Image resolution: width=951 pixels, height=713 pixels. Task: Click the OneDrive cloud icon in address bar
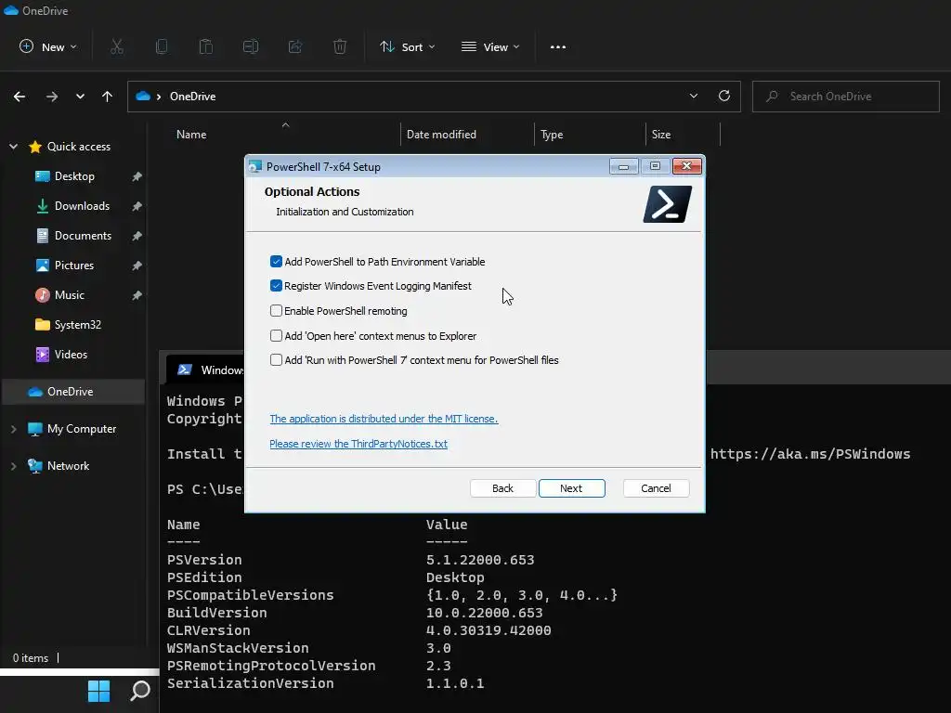[x=143, y=96]
